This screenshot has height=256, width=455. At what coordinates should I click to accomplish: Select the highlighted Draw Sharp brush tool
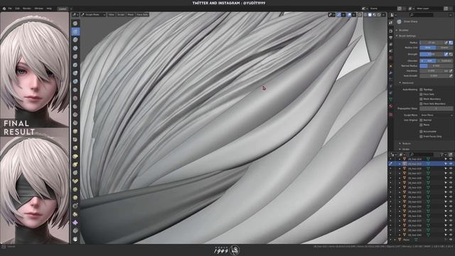[x=75, y=31]
